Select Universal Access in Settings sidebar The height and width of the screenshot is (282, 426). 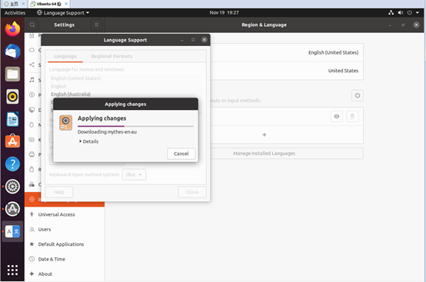[x=65, y=214]
